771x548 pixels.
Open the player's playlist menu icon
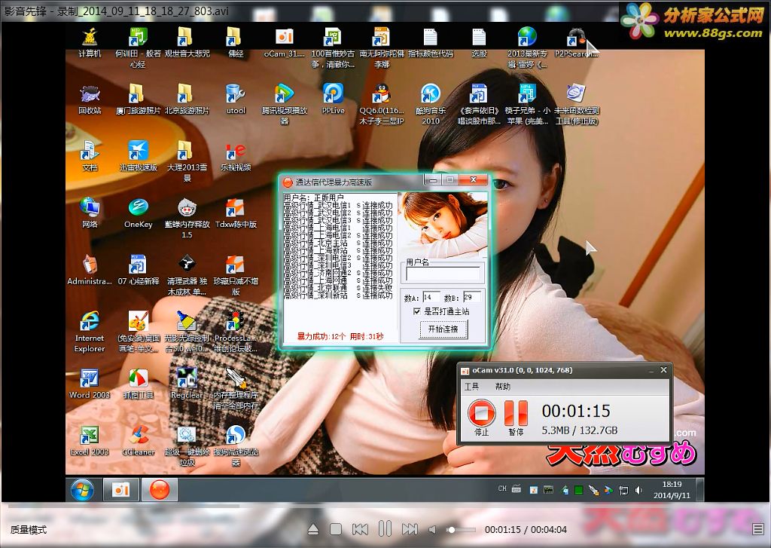tap(757, 529)
